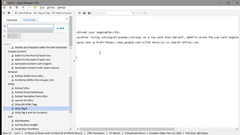Image resolution: width=240 pixels, height=135 pixels.
Task: Click editor horizontal scrollbar left arrow
Action: tap(78, 129)
